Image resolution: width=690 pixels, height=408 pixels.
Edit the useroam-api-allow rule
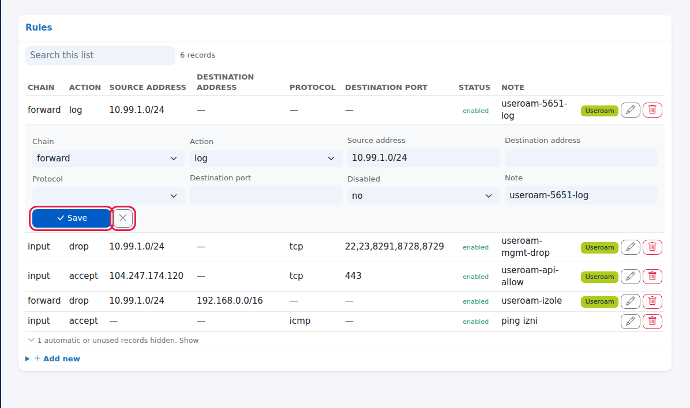point(630,277)
